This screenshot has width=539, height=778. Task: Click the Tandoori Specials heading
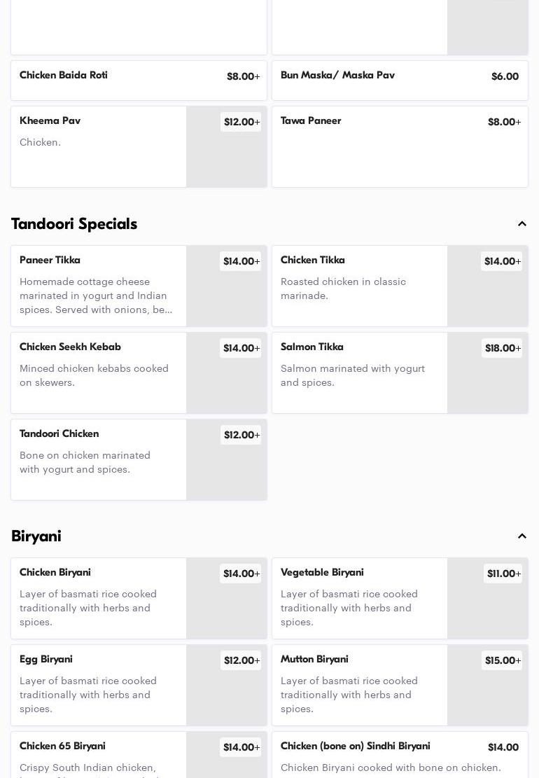tap(74, 224)
